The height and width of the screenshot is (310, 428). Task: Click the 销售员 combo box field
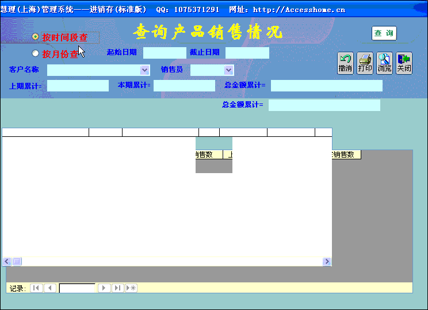pos(212,70)
